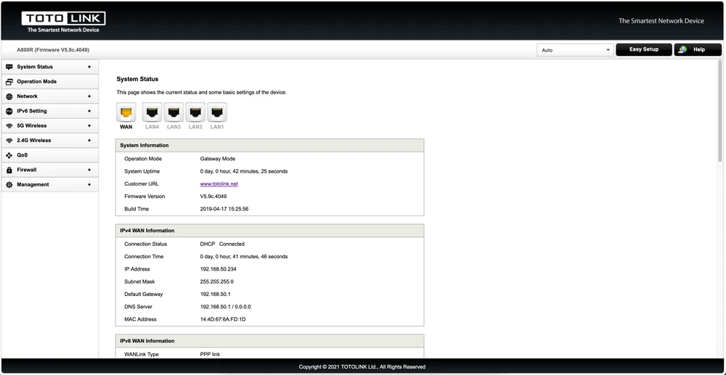Click the System Information section header

coord(269,145)
